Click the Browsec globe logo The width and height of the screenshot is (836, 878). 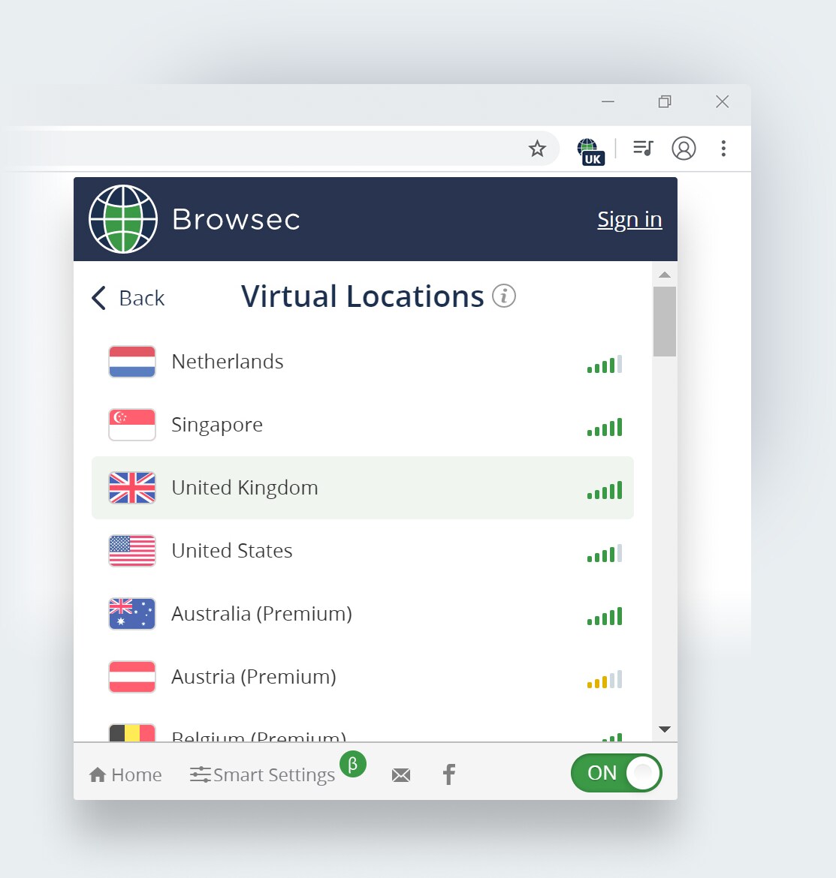click(x=122, y=218)
